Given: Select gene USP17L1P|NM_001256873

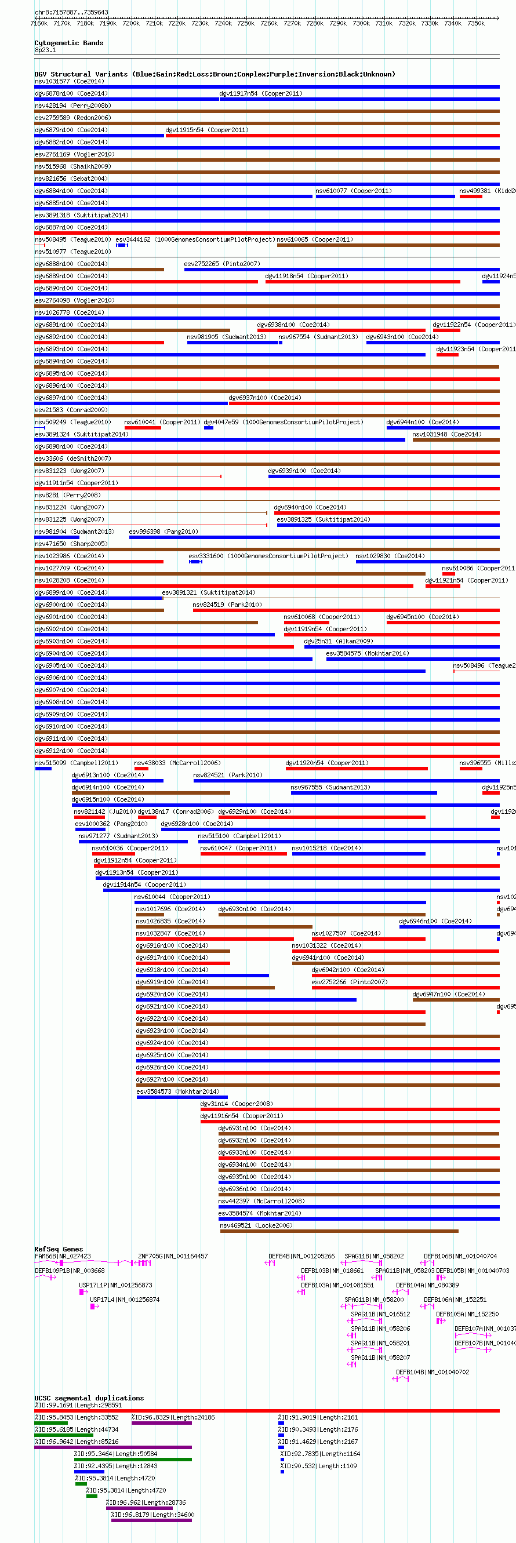Looking at the screenshot, I should pos(116,1285).
